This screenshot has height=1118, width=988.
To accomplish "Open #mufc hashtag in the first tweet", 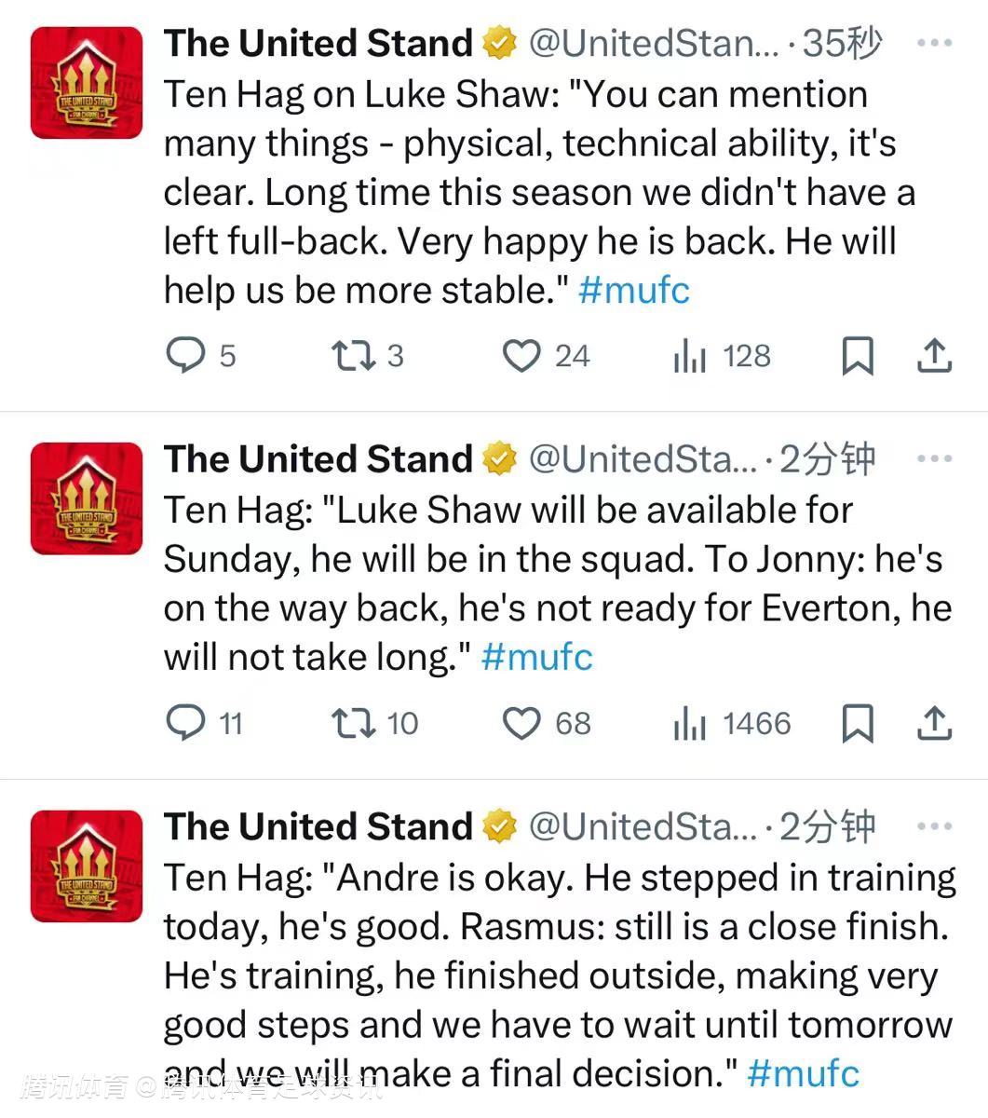I will 633,290.
